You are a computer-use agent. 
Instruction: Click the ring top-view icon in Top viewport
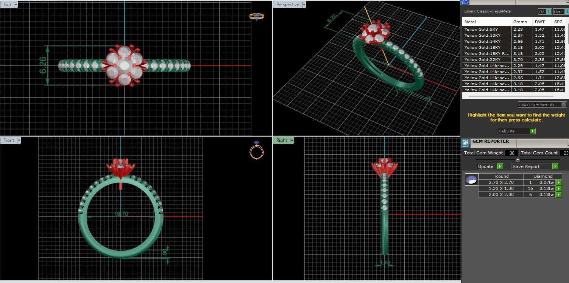[256, 16]
